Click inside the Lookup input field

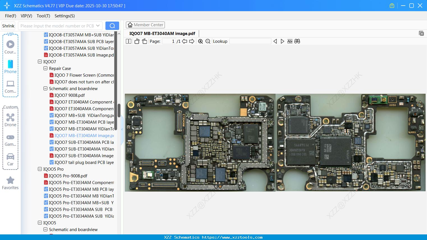click(x=250, y=41)
